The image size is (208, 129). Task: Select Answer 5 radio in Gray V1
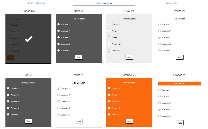click(x=109, y=51)
